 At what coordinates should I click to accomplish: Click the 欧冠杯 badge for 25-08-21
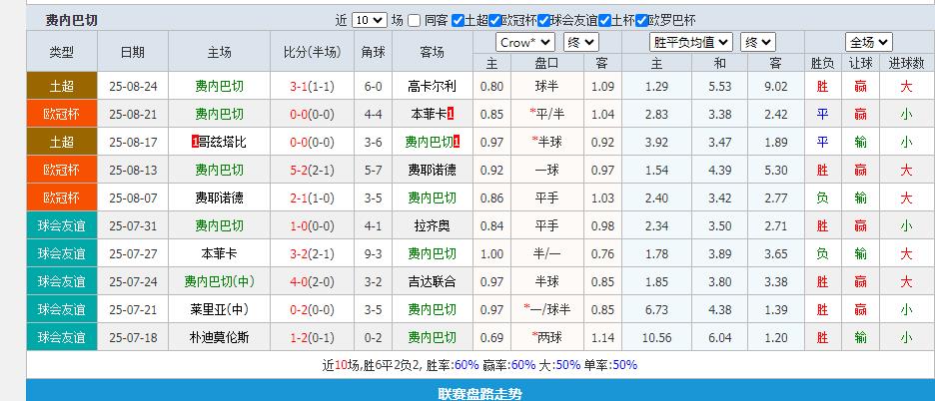pyautogui.click(x=61, y=114)
